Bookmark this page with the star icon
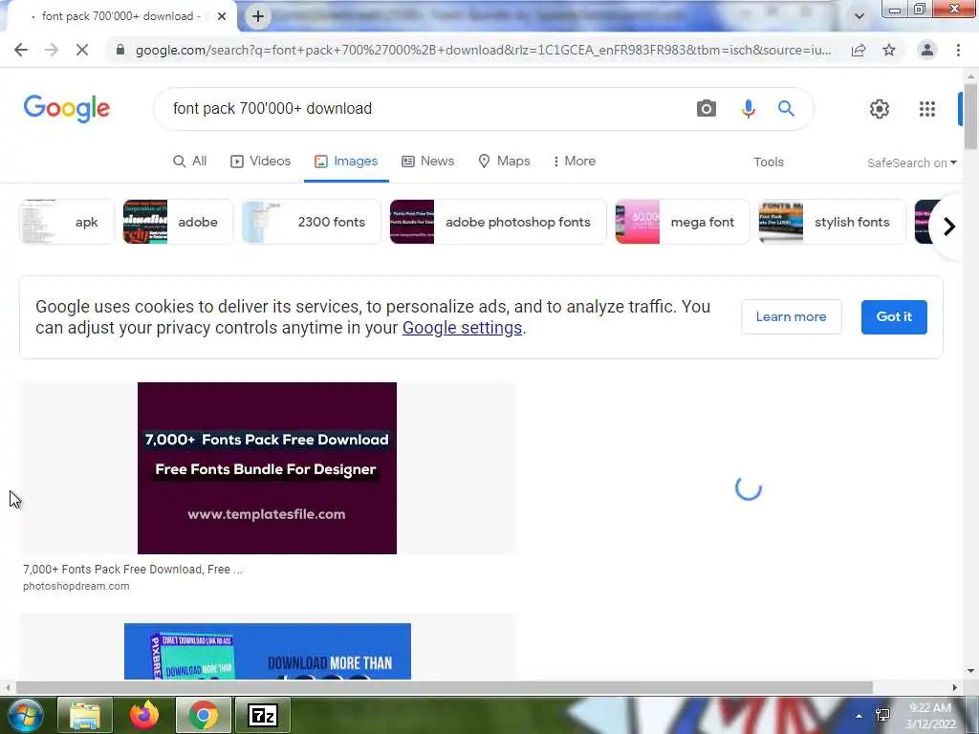Viewport: 979px width, 734px height. click(889, 50)
